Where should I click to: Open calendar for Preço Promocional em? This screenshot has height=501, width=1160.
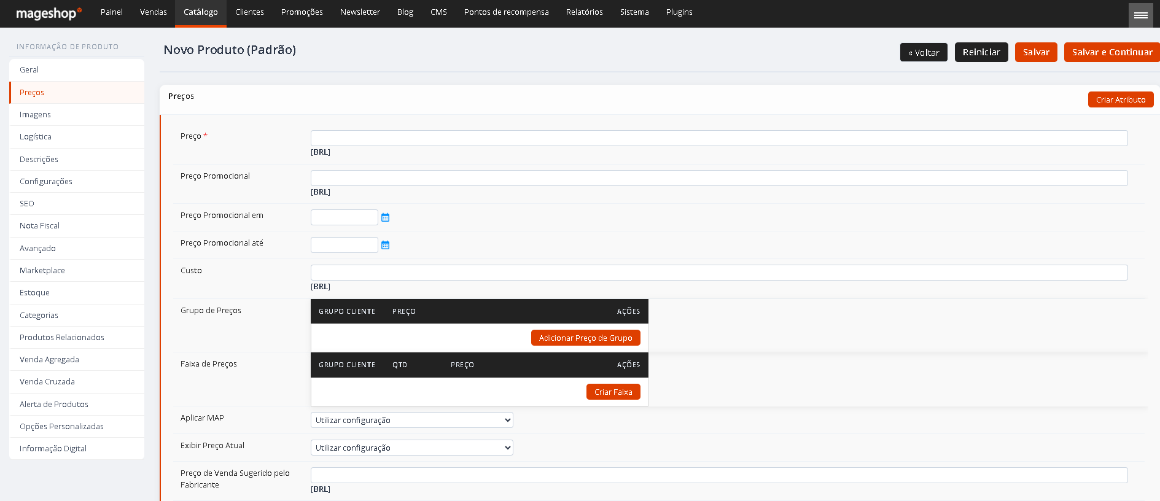[386, 217]
